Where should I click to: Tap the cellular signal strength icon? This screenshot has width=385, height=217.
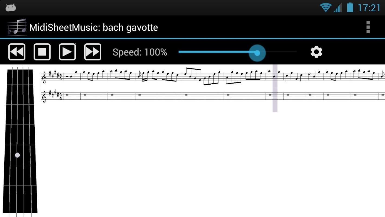click(x=338, y=8)
